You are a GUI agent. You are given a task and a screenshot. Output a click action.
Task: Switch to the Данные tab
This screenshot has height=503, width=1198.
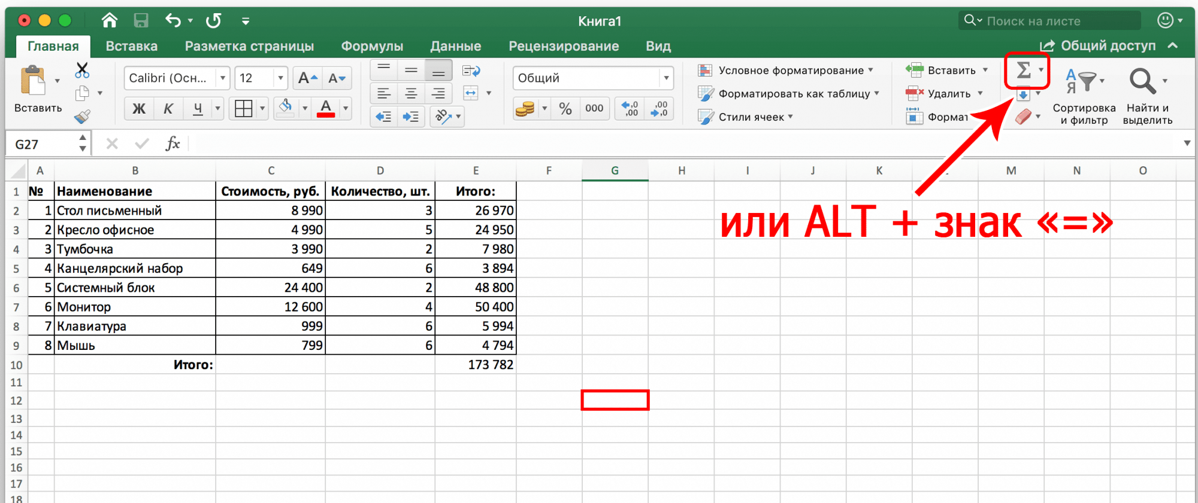(456, 46)
